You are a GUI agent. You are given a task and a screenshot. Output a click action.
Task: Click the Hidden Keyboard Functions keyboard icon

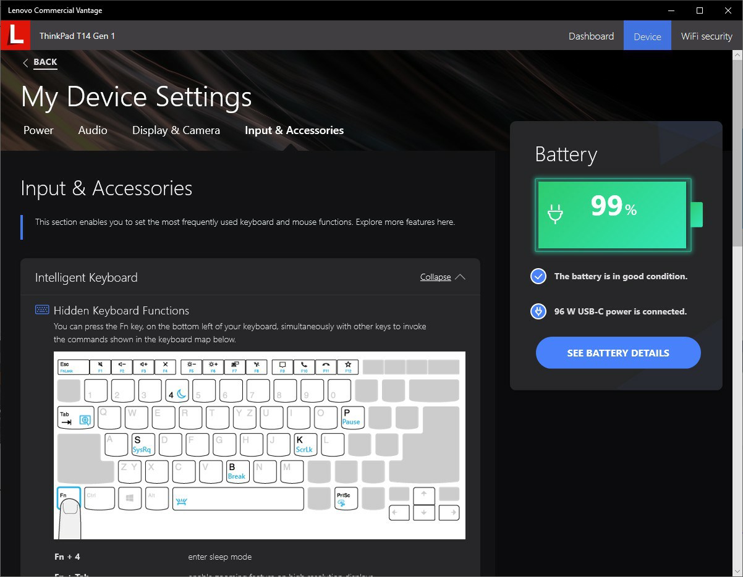42,310
